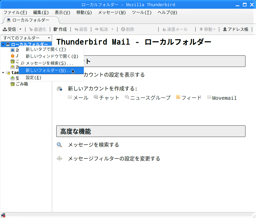Screen dimensions: 256x218
Task: Open the ファイル menu
Action: 15,12
